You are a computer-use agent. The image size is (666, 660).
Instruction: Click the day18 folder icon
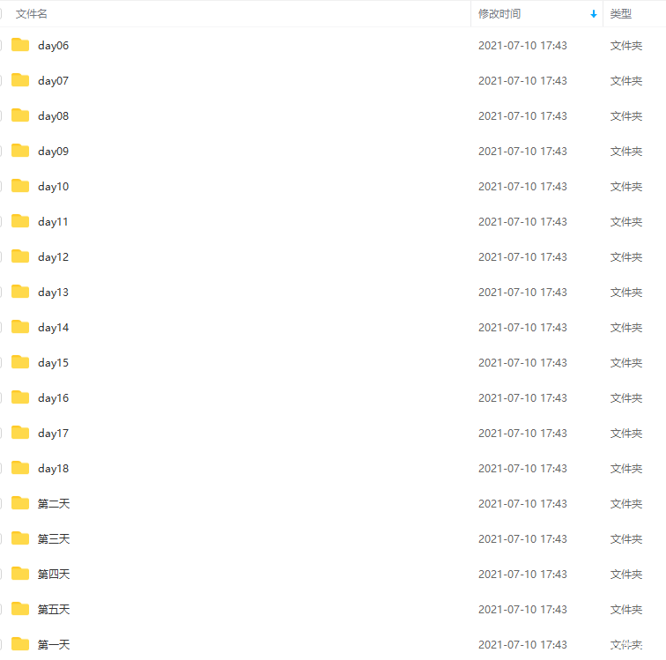pos(20,468)
